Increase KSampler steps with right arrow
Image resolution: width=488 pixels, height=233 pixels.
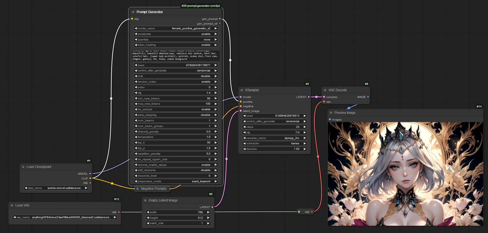point(305,127)
